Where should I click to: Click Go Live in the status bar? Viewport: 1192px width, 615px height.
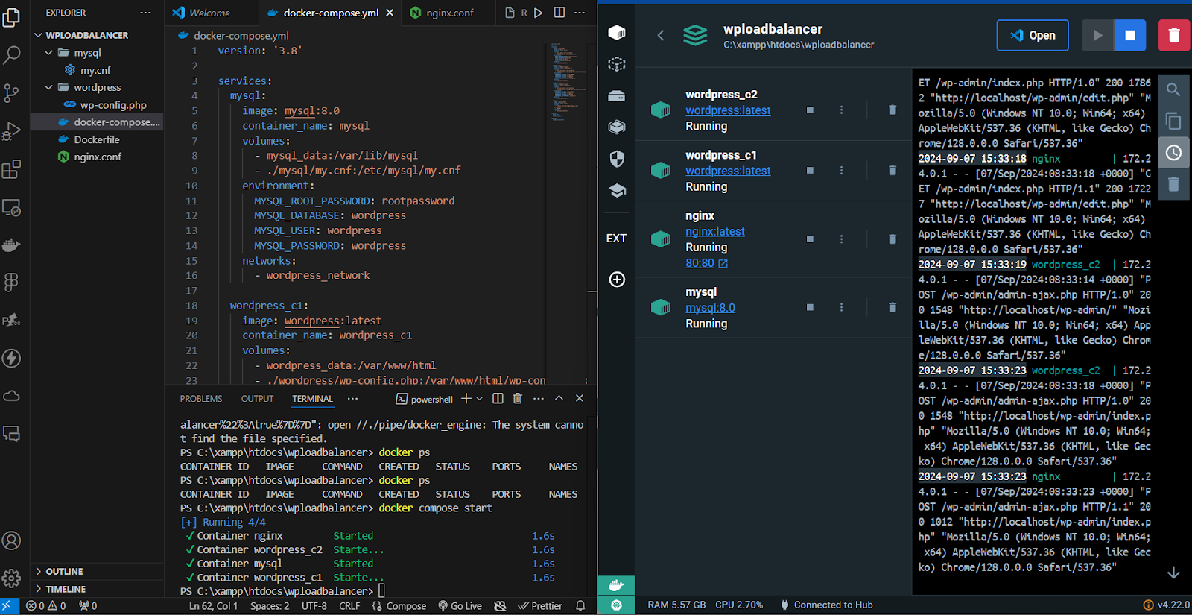(x=460, y=606)
